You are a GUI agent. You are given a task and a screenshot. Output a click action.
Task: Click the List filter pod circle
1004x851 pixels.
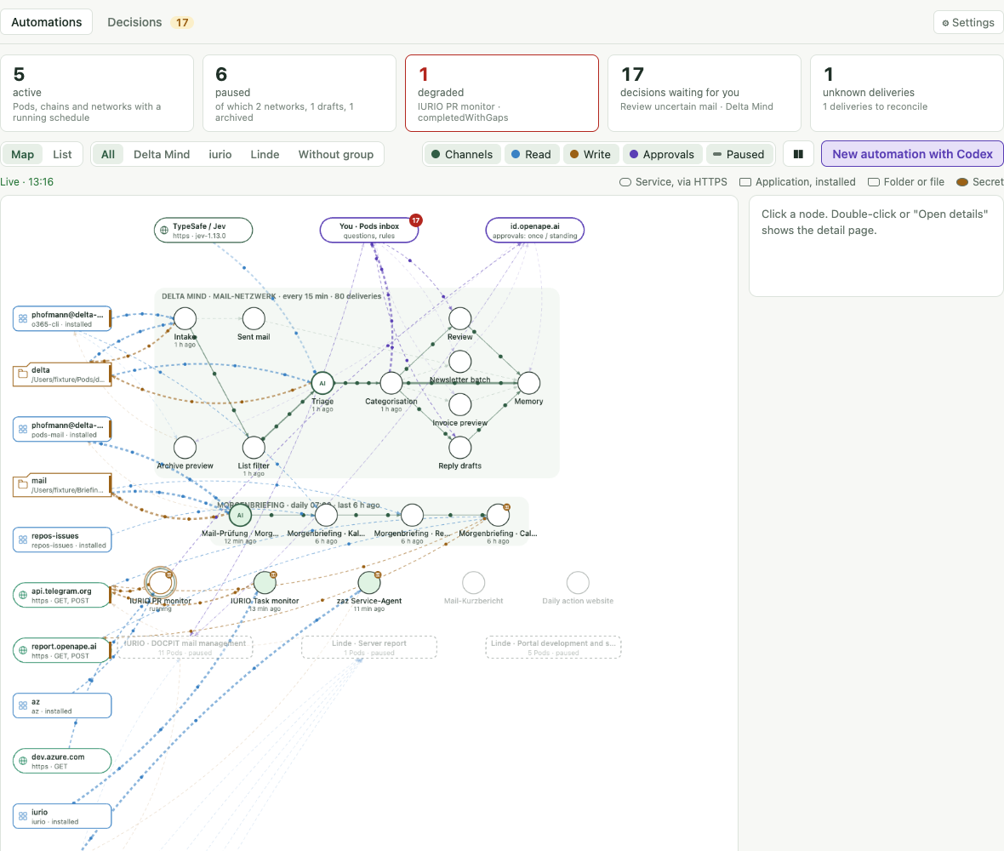[254, 448]
